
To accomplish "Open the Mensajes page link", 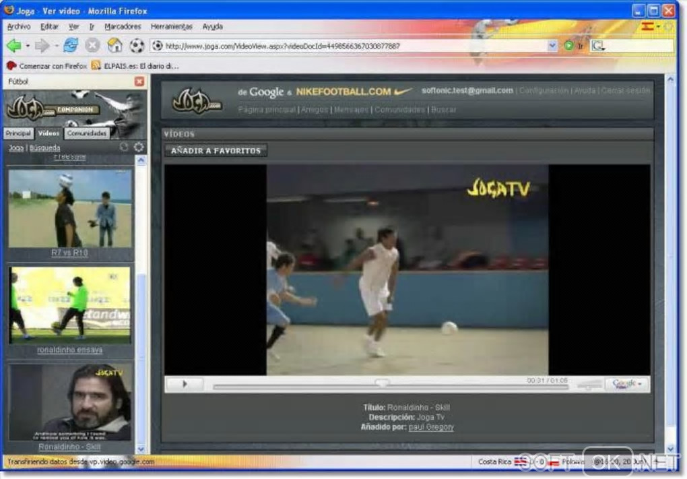I will 351,110.
